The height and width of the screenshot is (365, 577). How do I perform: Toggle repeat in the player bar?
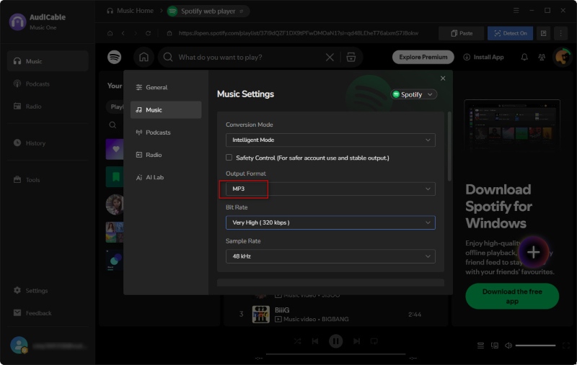374,341
